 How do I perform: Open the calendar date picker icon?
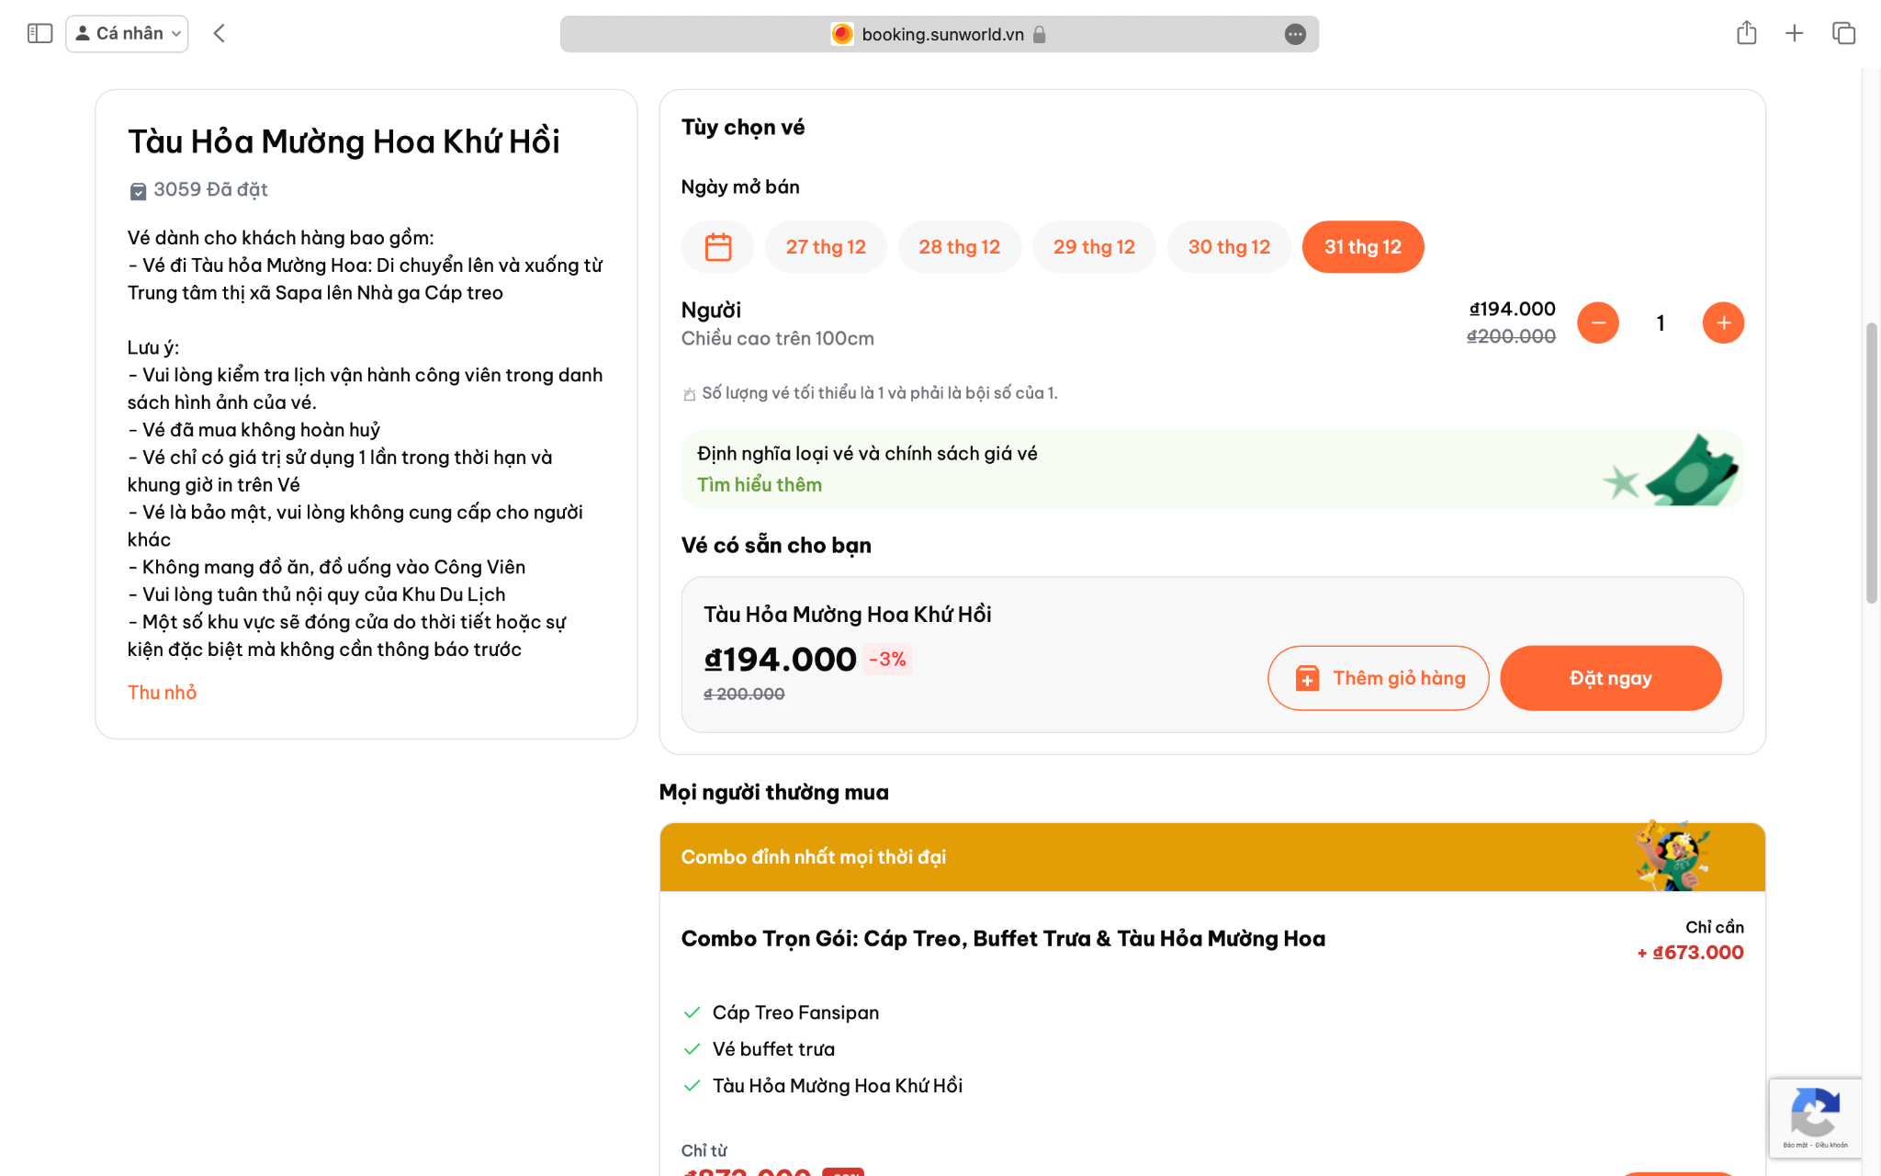pyautogui.click(x=717, y=247)
